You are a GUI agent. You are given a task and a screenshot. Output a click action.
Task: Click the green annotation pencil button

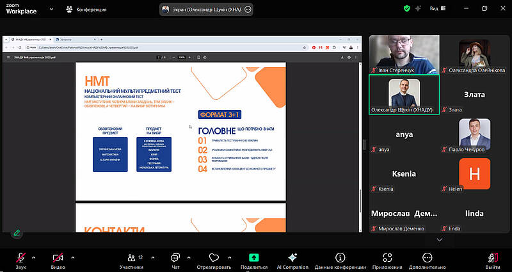(17, 233)
